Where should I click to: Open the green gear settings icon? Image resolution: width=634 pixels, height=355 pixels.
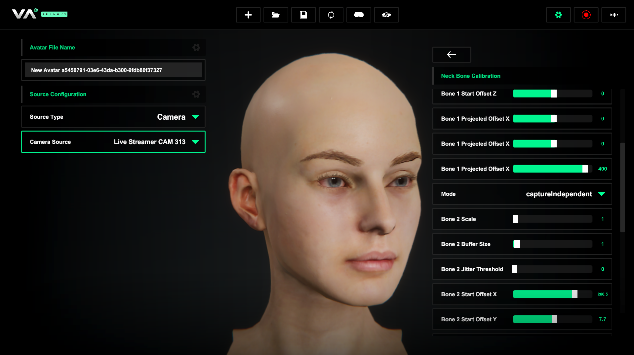558,15
